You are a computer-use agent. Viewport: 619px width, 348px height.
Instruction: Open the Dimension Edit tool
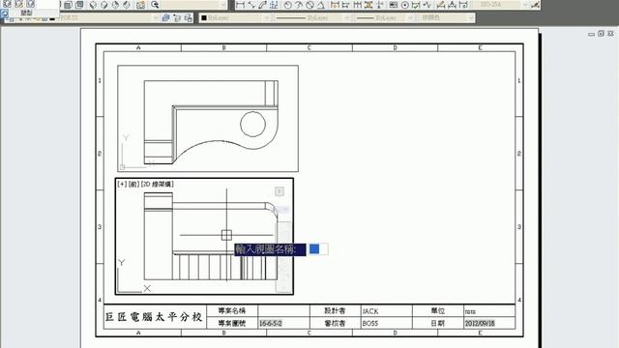(x=441, y=5)
